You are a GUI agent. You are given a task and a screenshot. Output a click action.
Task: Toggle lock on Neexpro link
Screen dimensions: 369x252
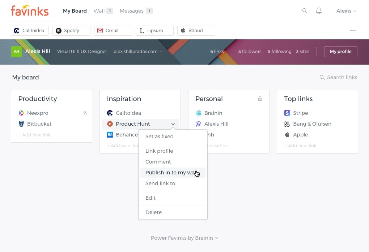(x=85, y=113)
